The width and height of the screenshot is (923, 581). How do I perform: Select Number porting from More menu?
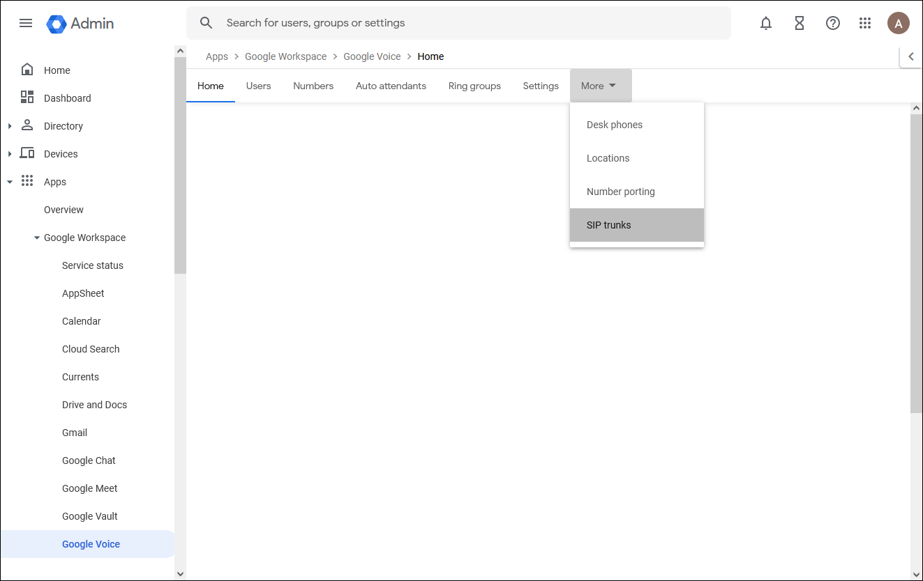(636, 192)
